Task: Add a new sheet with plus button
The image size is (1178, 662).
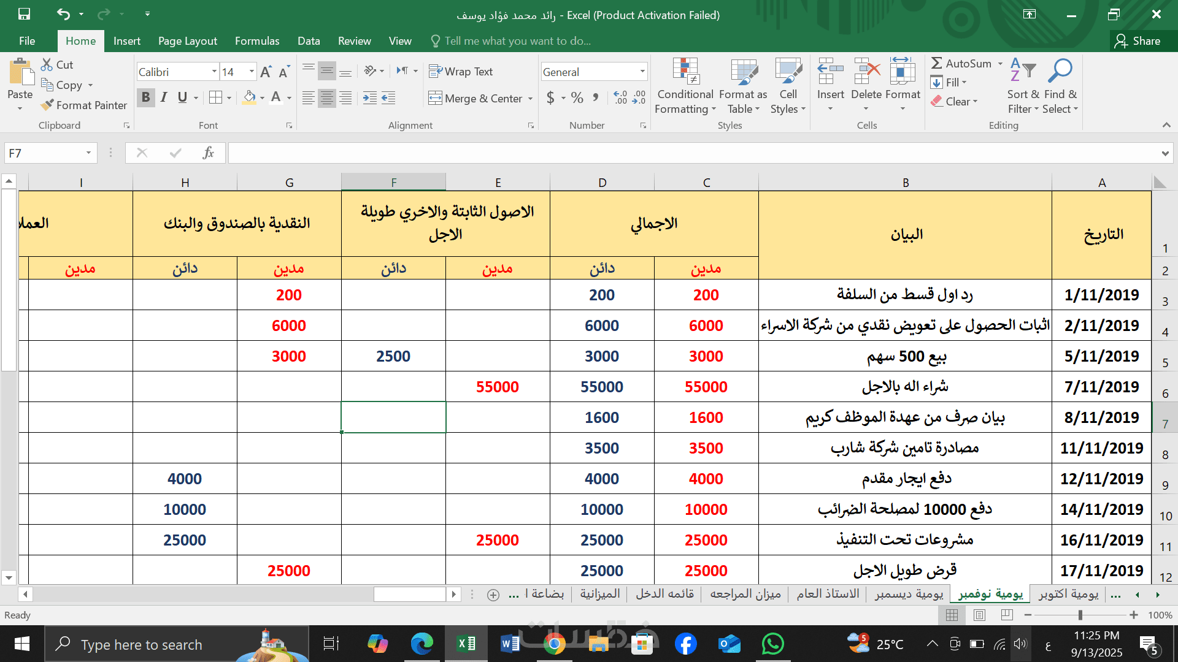Action: tap(493, 595)
